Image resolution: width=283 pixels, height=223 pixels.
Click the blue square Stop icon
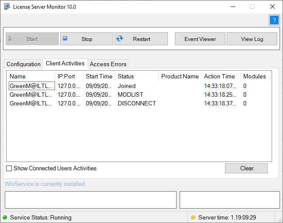65,38
